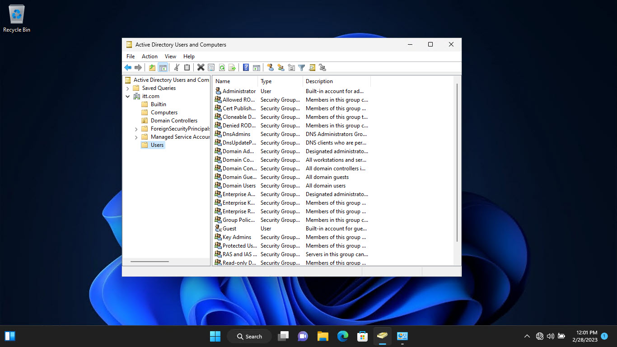The width and height of the screenshot is (617, 347).
Task: Create a new user from the toolbar
Action: [x=270, y=67]
